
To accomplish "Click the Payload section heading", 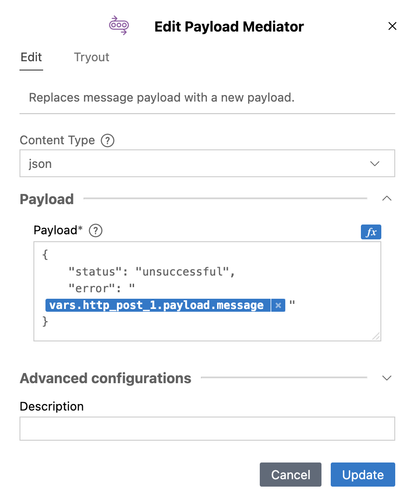I will coord(47,199).
